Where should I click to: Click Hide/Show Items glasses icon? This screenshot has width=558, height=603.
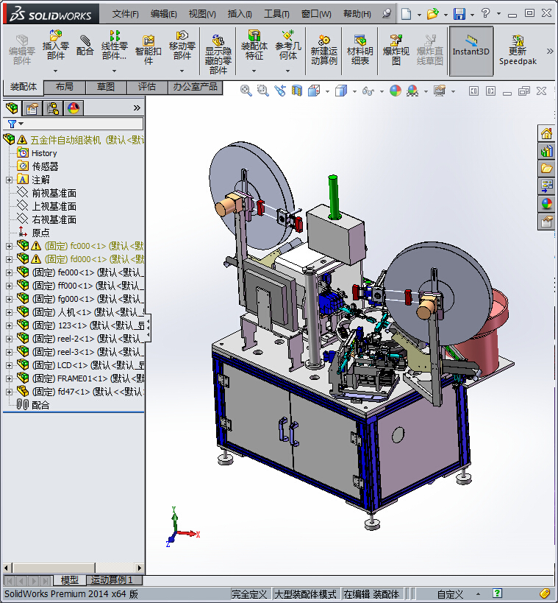[368, 91]
